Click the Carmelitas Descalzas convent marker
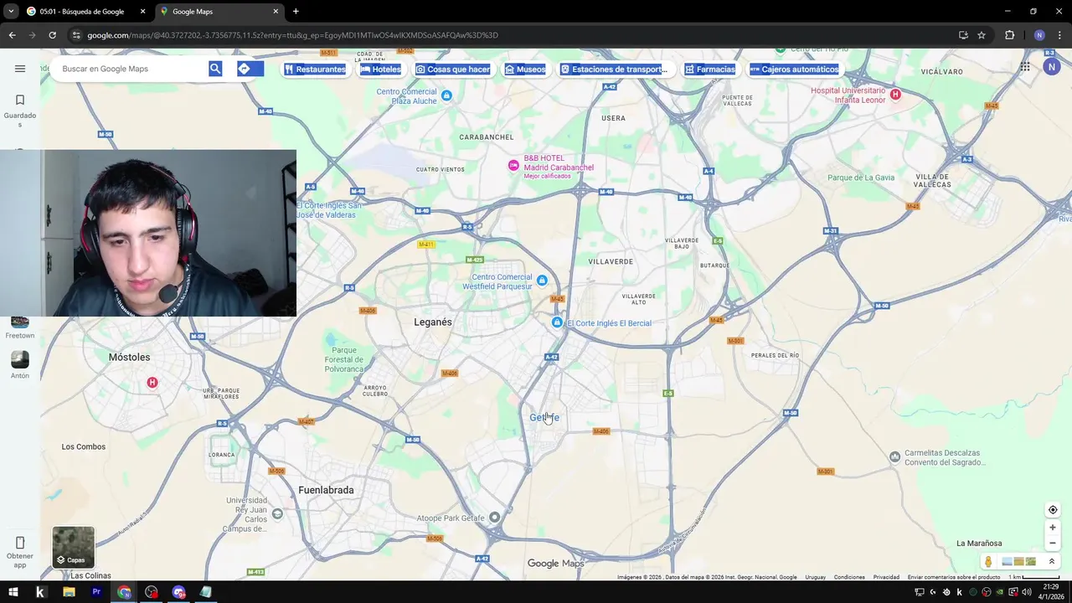 coord(895,456)
